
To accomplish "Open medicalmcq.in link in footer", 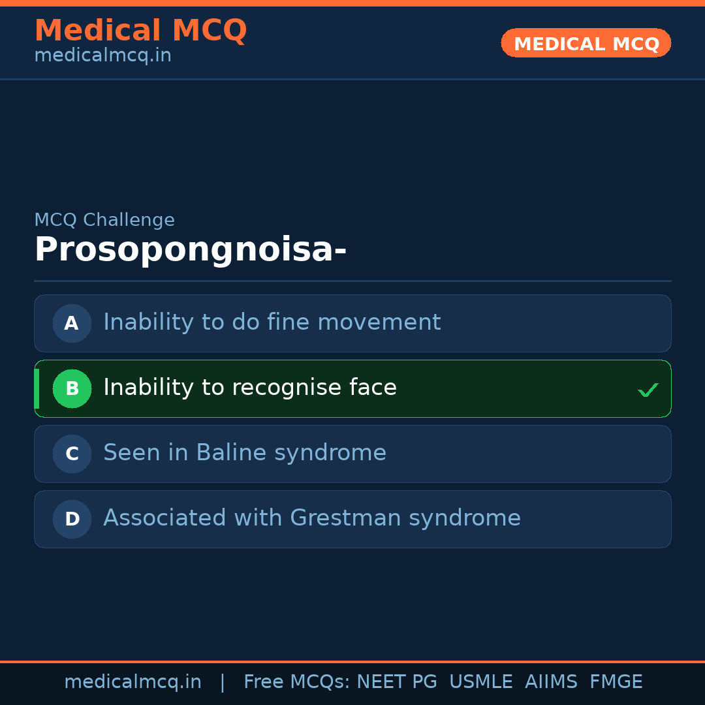I will [133, 682].
